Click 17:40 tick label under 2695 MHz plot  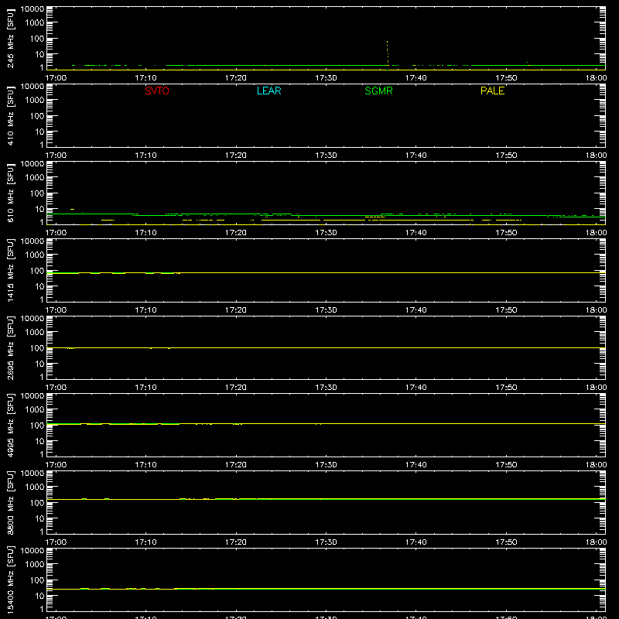[x=416, y=388]
